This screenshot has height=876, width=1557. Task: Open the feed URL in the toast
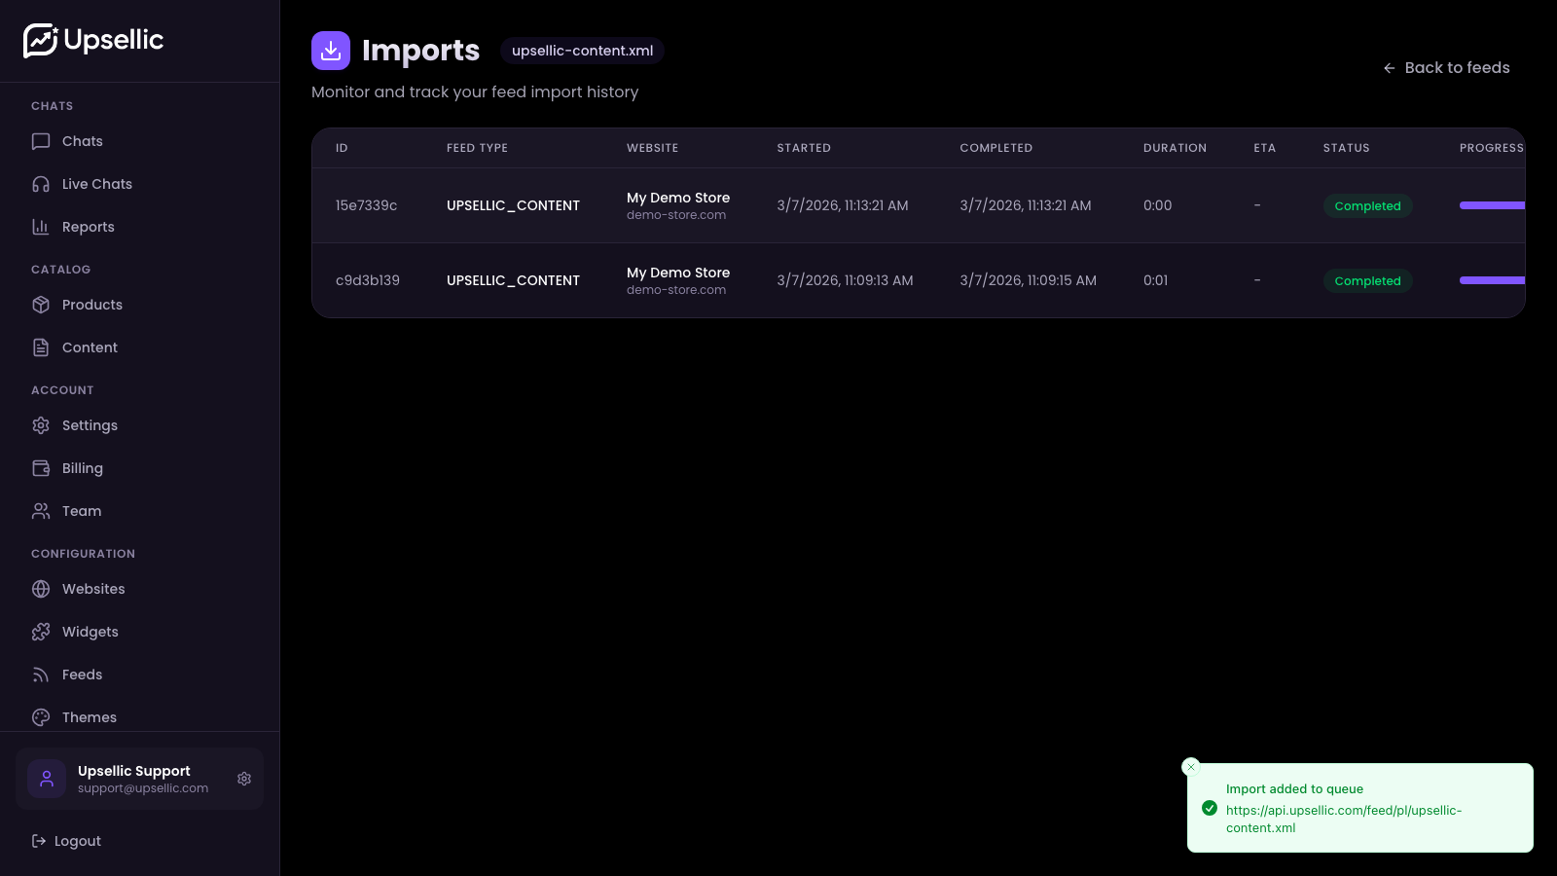point(1344,819)
